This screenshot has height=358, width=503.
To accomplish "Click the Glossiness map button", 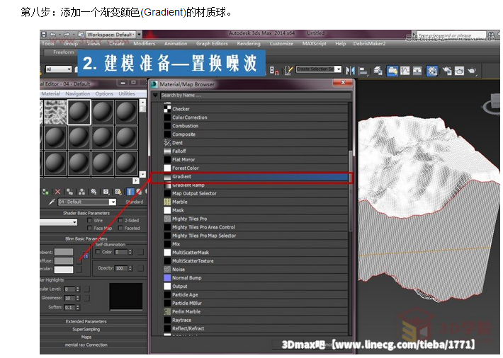I will click(86, 298).
